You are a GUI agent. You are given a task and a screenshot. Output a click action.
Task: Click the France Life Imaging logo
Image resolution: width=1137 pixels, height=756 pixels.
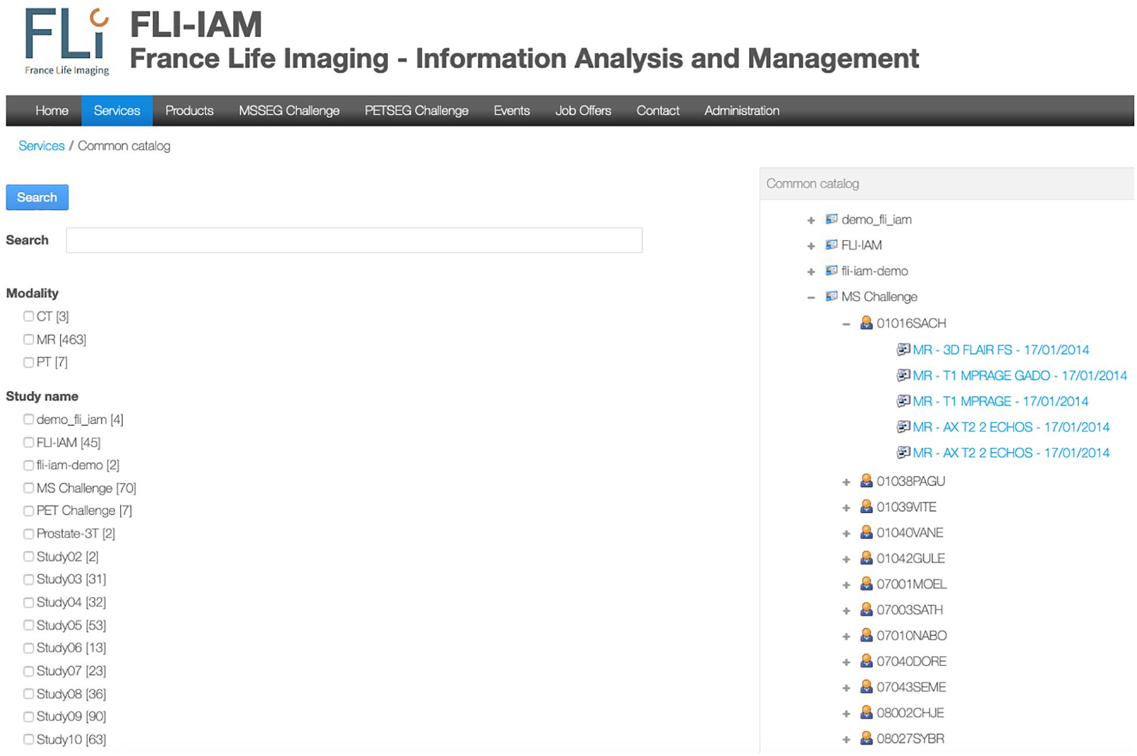(66, 42)
